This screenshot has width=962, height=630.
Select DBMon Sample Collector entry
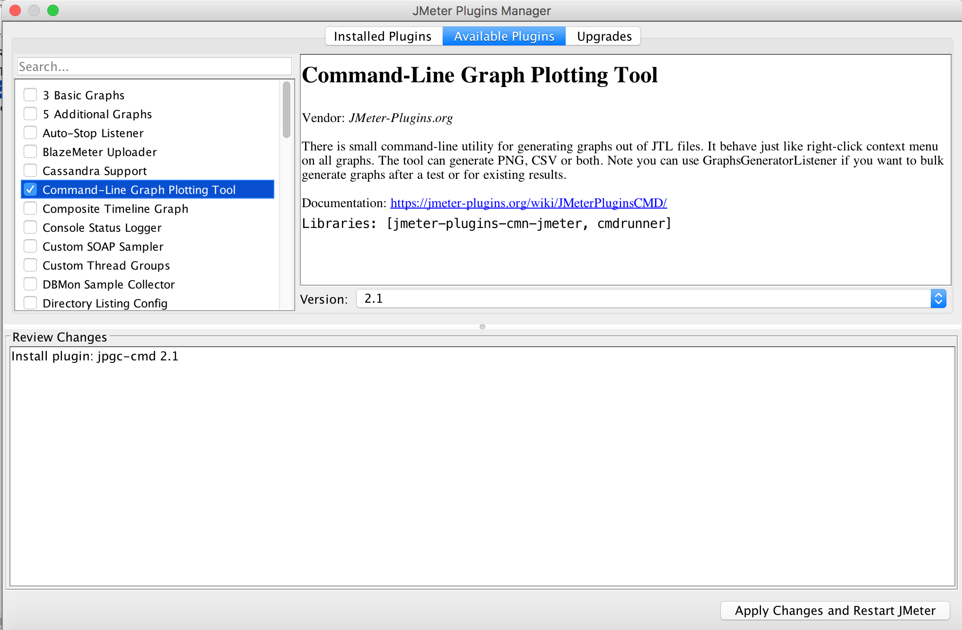point(109,284)
